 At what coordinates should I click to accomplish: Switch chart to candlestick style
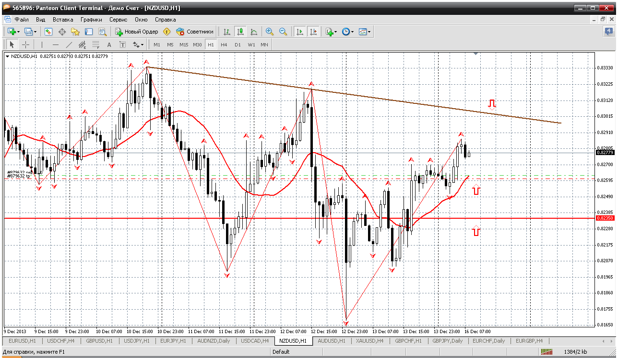click(x=240, y=32)
